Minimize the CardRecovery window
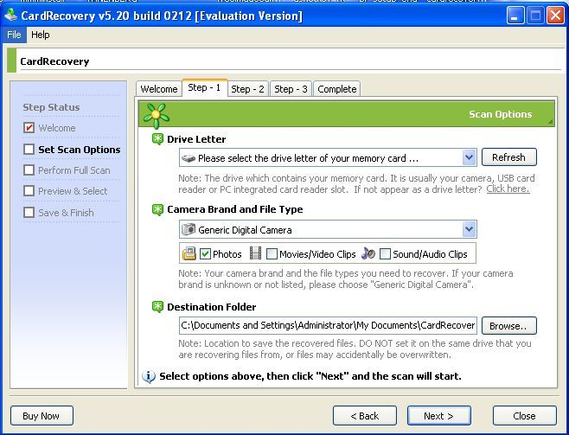 515,16
